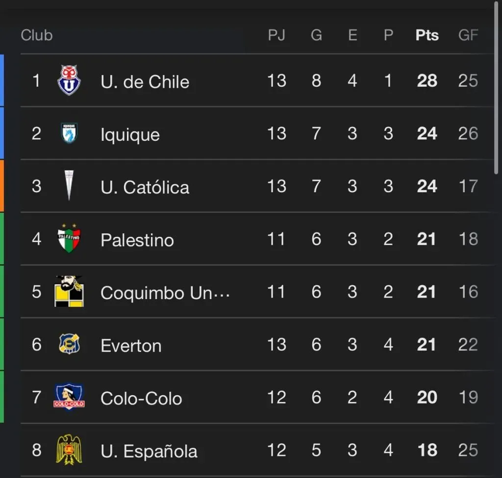Click the Iquique club crest
The width and height of the screenshot is (502, 478).
69,133
